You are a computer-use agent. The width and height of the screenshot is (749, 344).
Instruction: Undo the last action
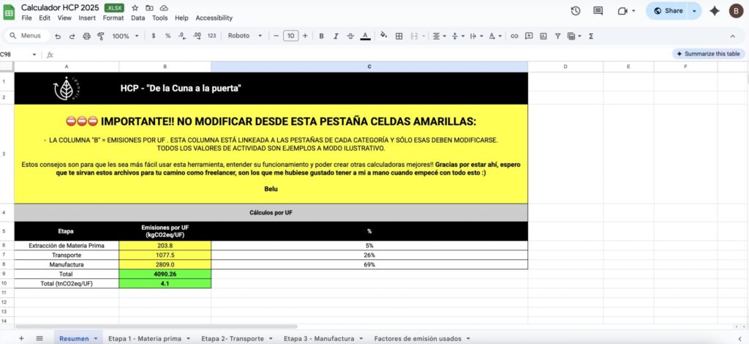(x=58, y=36)
